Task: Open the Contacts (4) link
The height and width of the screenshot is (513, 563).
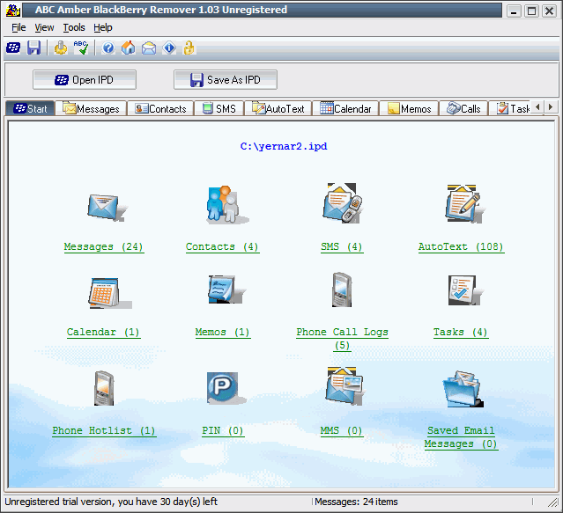Action: pyautogui.click(x=223, y=246)
